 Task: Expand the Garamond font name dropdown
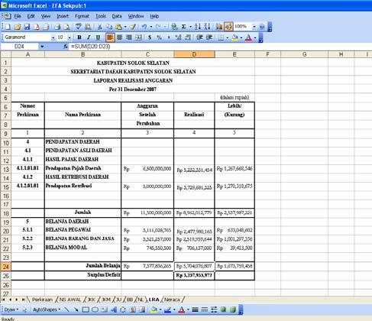click(x=53, y=37)
